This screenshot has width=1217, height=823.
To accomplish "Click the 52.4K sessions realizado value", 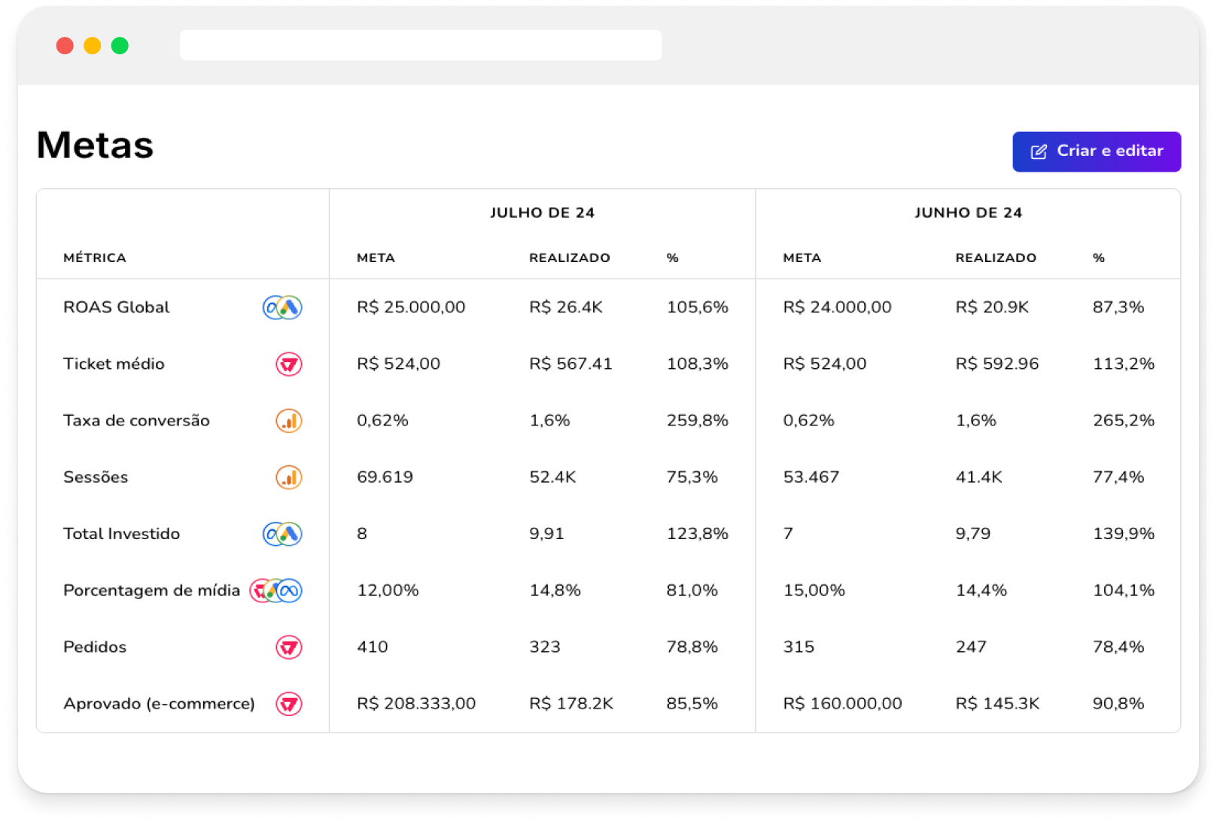I will [552, 477].
